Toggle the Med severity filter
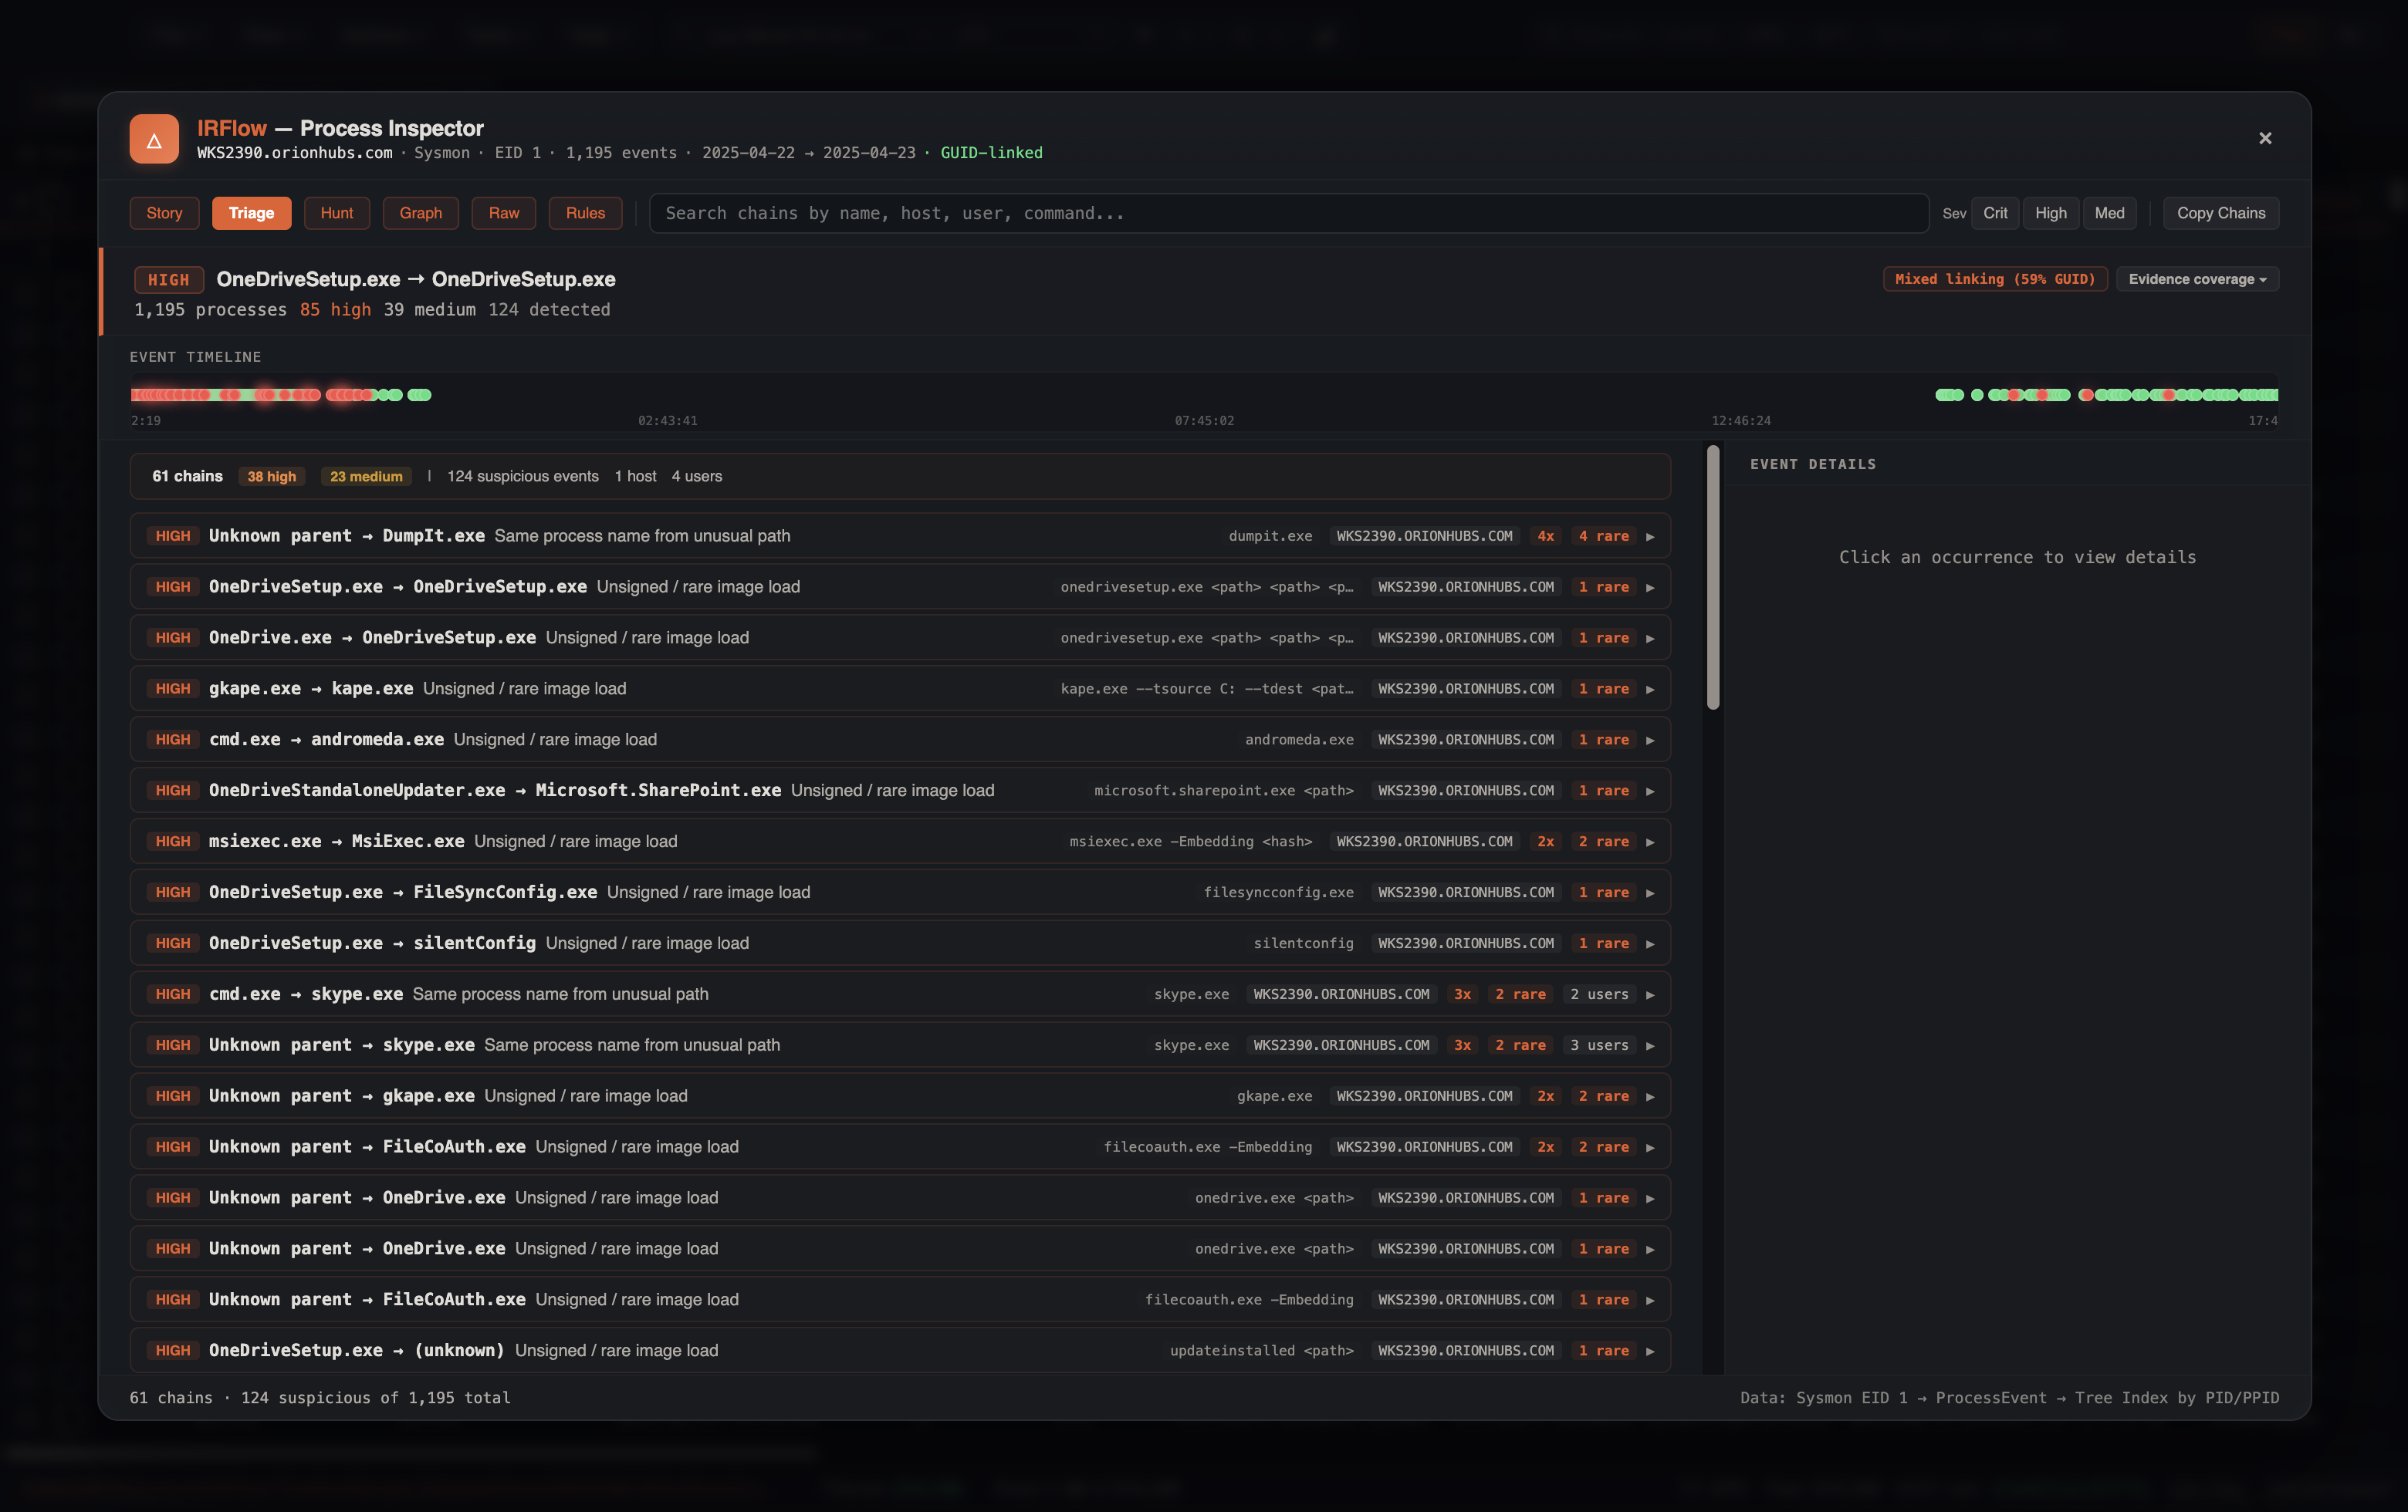2408x1512 pixels. click(x=2109, y=213)
